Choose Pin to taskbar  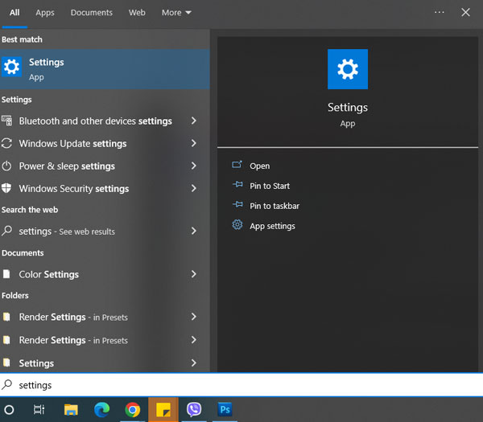275,206
